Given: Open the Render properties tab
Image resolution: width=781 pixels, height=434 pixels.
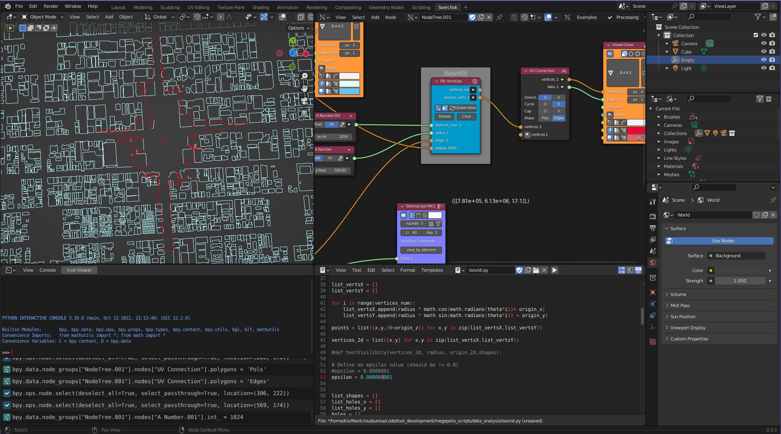Looking at the screenshot, I should coord(653,216).
